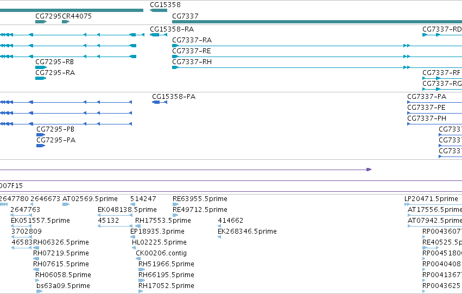
Task: Open the CG7295-RA transcript label
Action: pyautogui.click(x=55, y=72)
